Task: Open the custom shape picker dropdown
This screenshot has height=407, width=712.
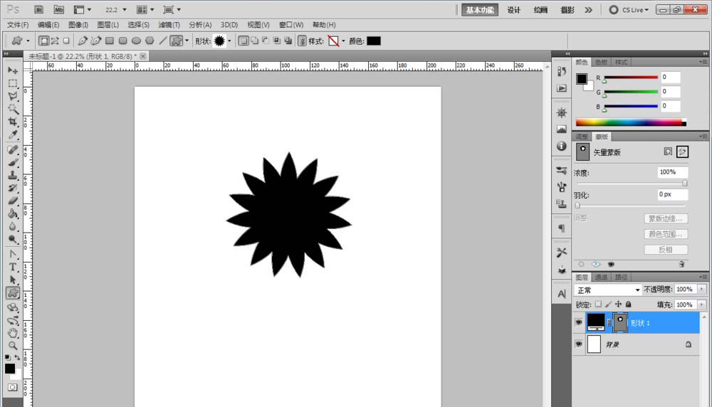Action: (x=229, y=41)
